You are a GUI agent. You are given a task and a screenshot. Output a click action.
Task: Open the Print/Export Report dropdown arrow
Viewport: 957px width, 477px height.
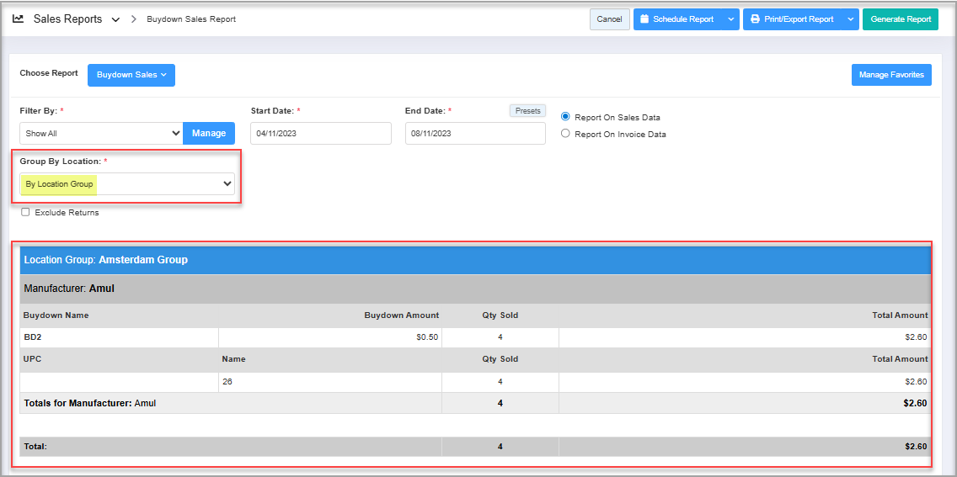click(x=850, y=19)
